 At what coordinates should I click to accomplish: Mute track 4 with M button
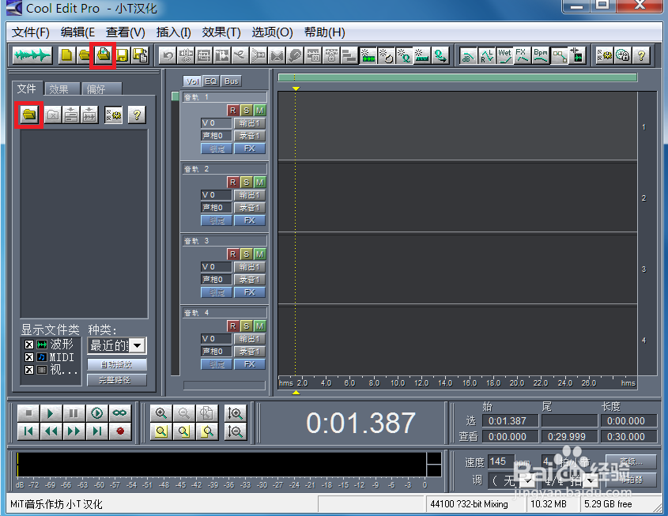click(x=259, y=326)
